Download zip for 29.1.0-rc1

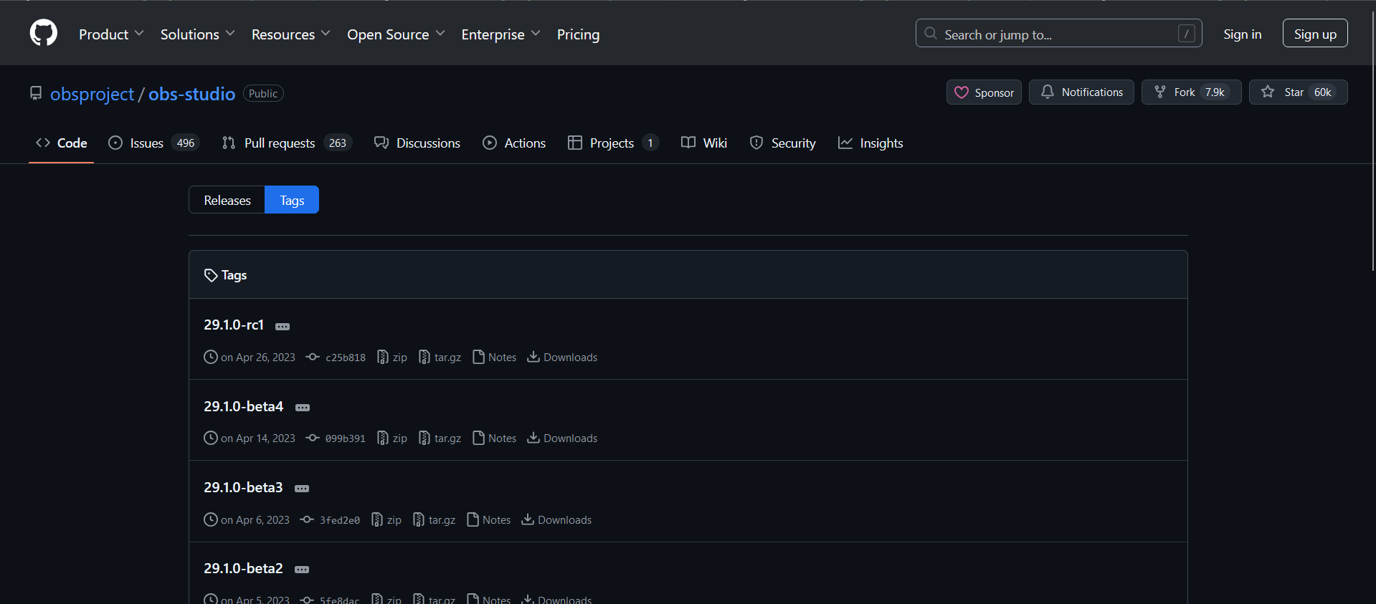tap(392, 358)
